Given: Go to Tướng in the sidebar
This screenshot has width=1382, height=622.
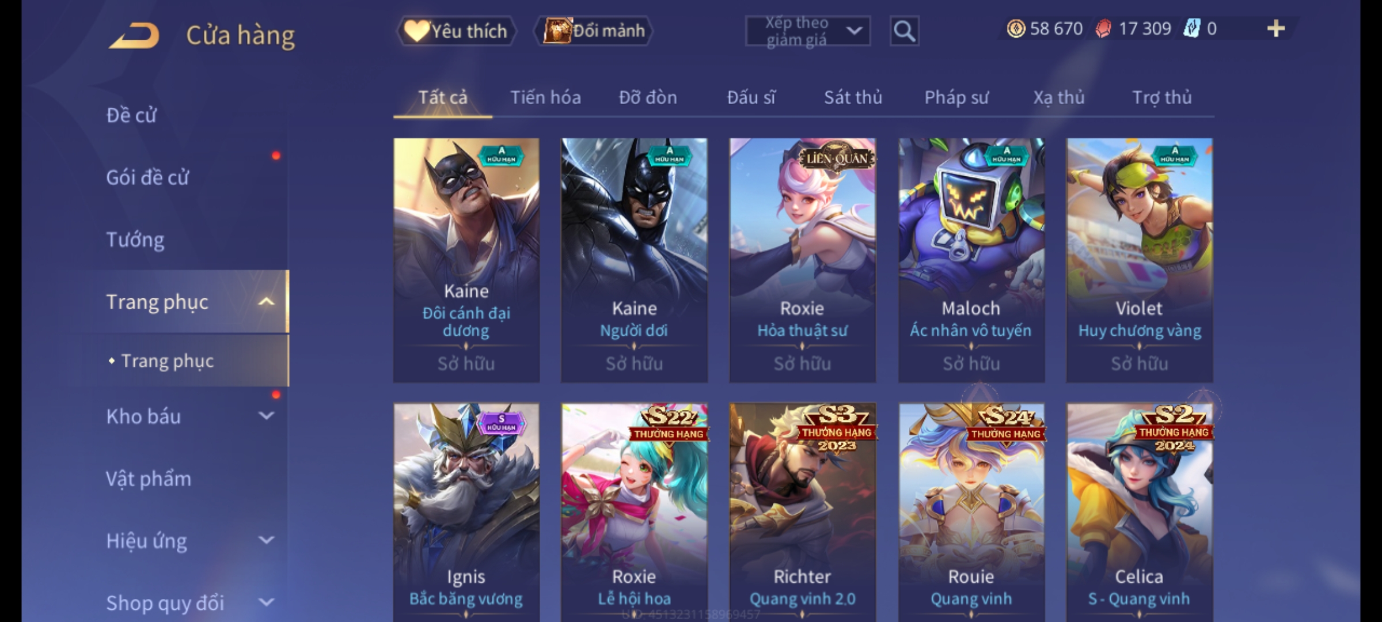Looking at the screenshot, I should (x=135, y=240).
